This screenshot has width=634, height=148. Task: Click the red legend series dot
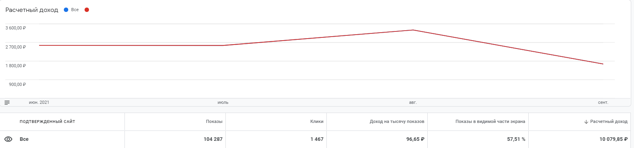(87, 10)
